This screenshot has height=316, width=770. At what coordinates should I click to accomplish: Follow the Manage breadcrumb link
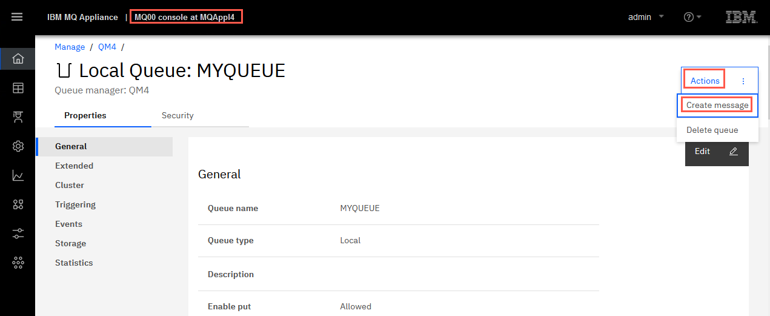70,47
